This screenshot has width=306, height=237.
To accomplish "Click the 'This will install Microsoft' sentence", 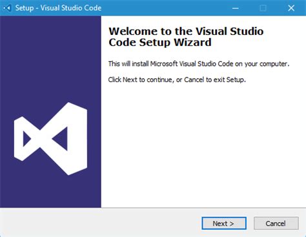I will 199,64.
